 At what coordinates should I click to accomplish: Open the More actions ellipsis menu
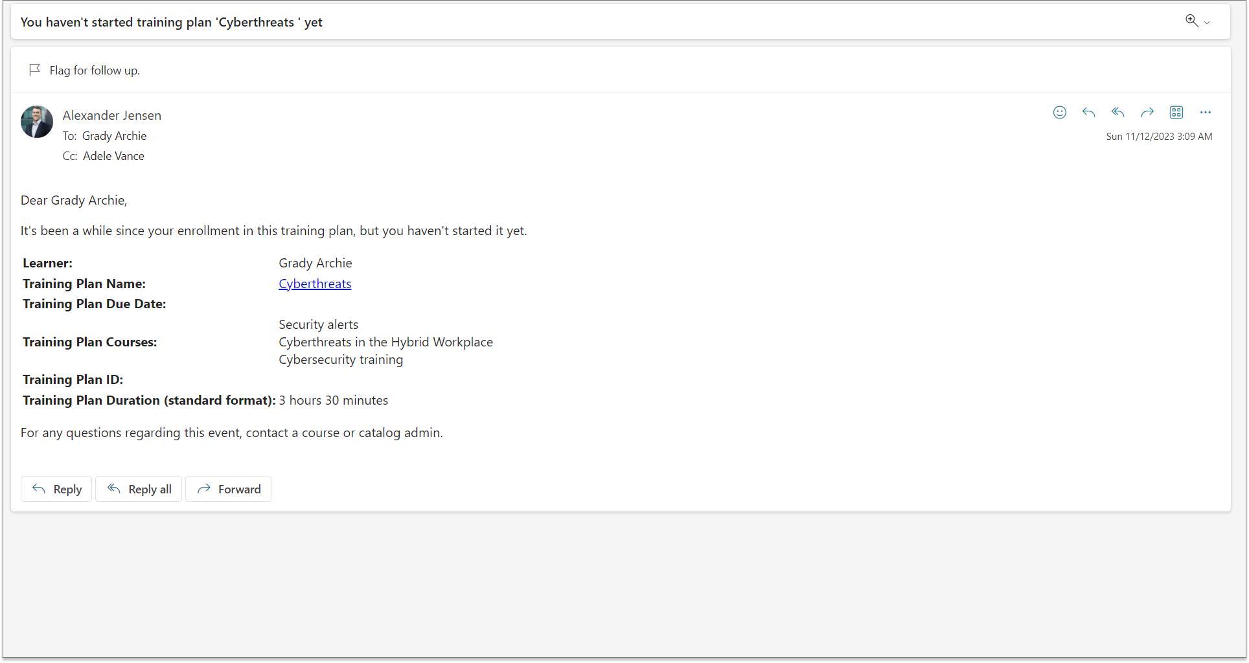coord(1205,113)
